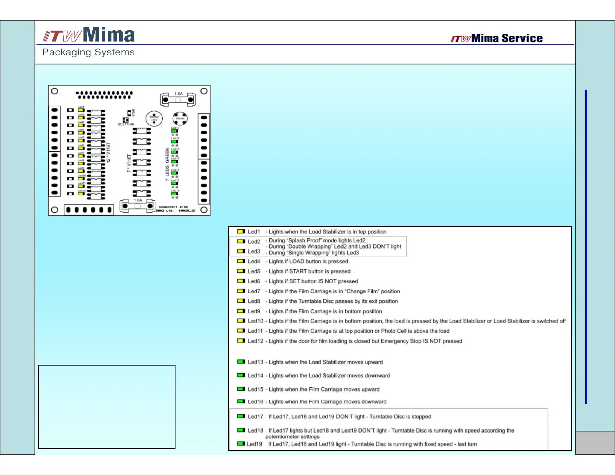Click the Led17 Turntable Disc stopped description

click(349, 416)
